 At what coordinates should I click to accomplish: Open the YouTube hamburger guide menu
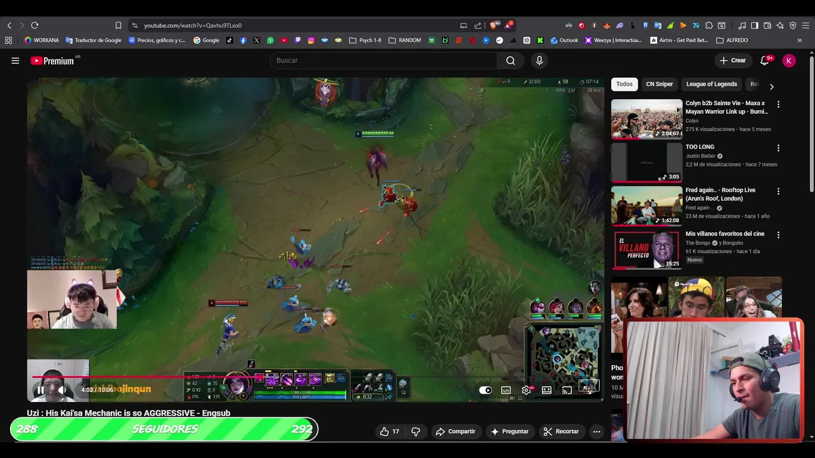point(15,60)
